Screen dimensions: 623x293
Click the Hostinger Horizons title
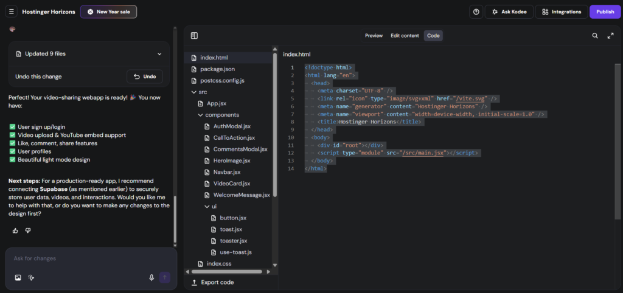pyautogui.click(x=49, y=12)
